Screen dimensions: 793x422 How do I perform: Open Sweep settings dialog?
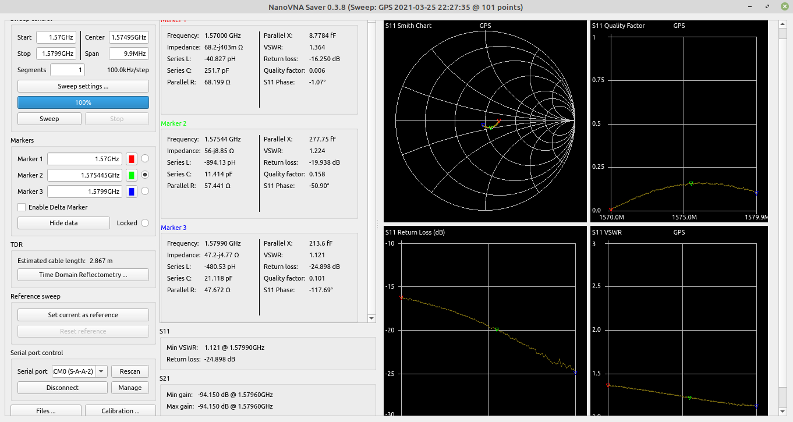[83, 86]
